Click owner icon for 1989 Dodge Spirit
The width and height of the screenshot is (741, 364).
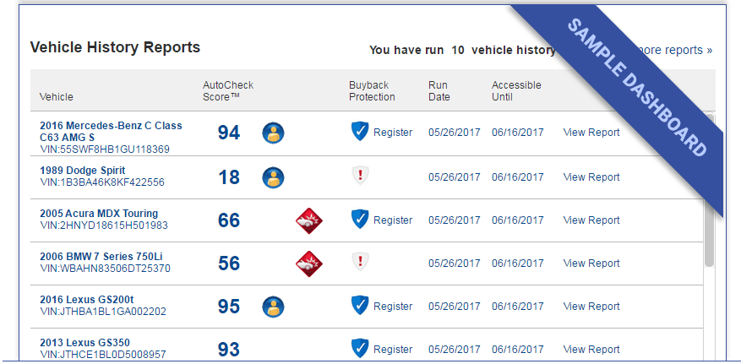(273, 177)
